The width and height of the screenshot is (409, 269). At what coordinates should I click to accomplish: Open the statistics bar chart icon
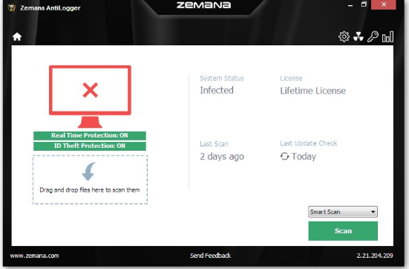coord(387,37)
